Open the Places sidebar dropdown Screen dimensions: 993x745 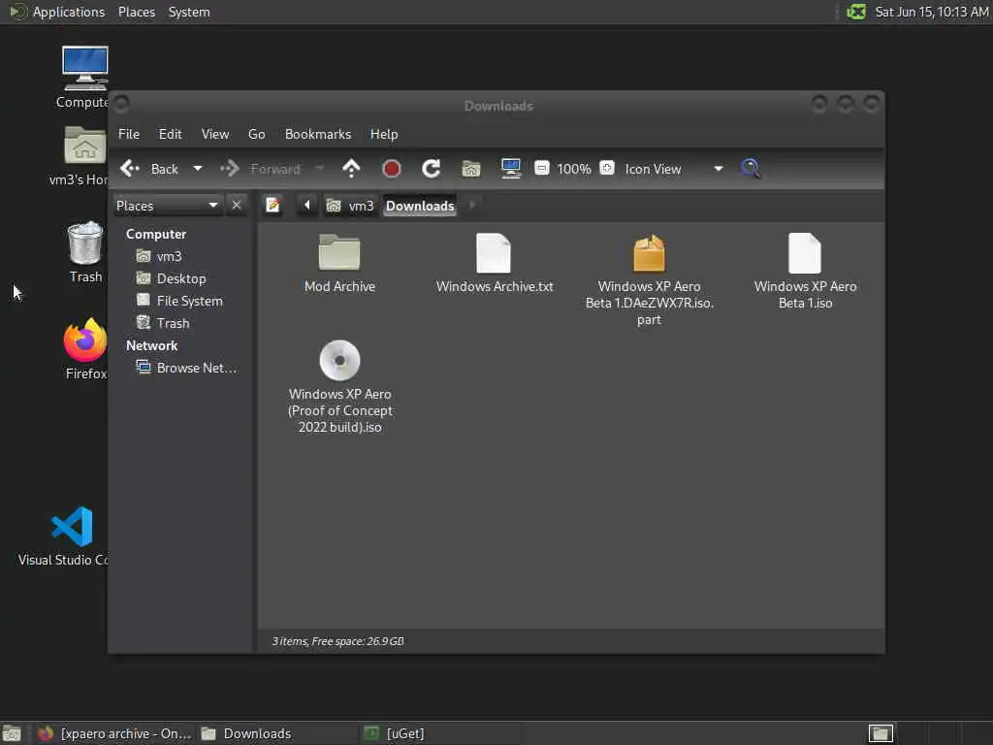click(168, 206)
